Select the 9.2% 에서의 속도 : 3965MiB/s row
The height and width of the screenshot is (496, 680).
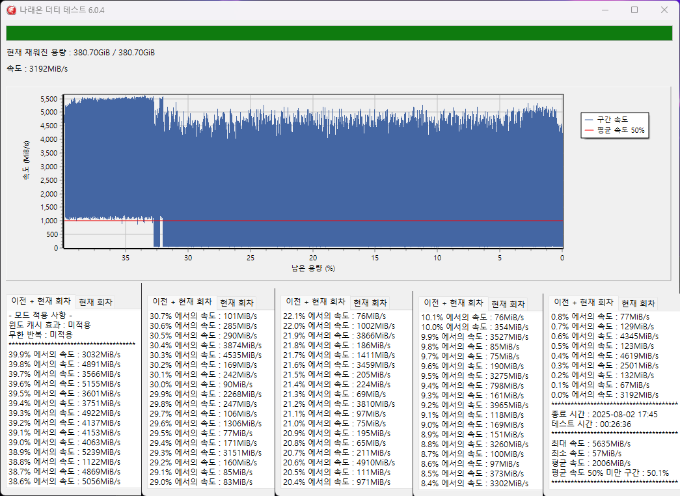point(475,406)
